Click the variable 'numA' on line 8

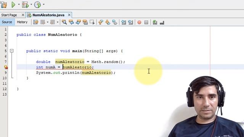click(50, 67)
